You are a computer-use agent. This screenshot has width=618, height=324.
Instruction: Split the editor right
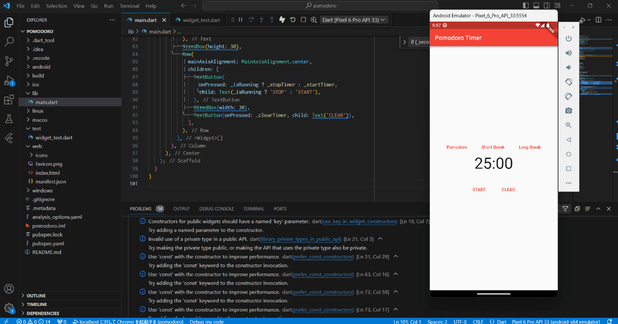(599, 20)
